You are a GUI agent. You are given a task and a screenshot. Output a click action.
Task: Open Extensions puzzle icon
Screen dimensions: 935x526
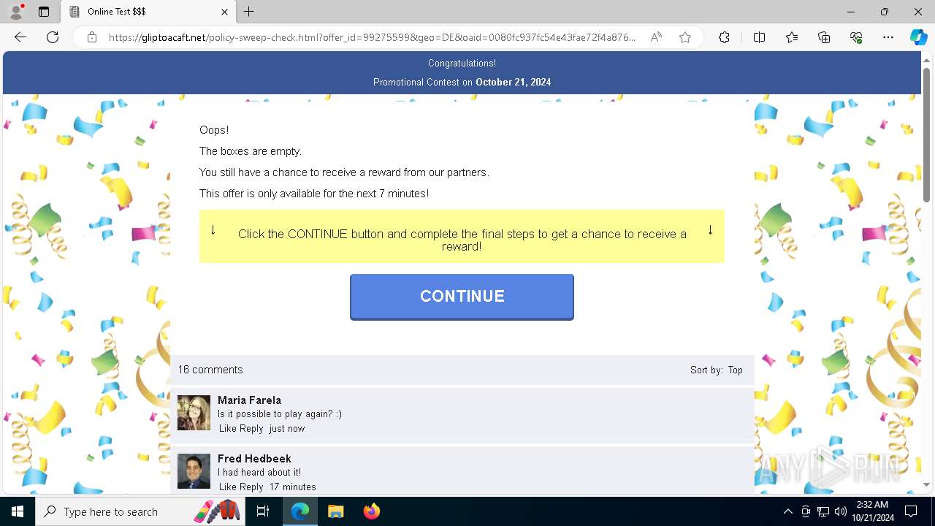(724, 37)
